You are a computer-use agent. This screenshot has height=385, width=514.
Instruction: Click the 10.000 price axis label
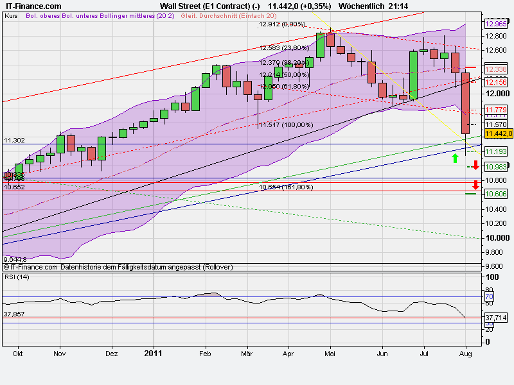click(497, 238)
